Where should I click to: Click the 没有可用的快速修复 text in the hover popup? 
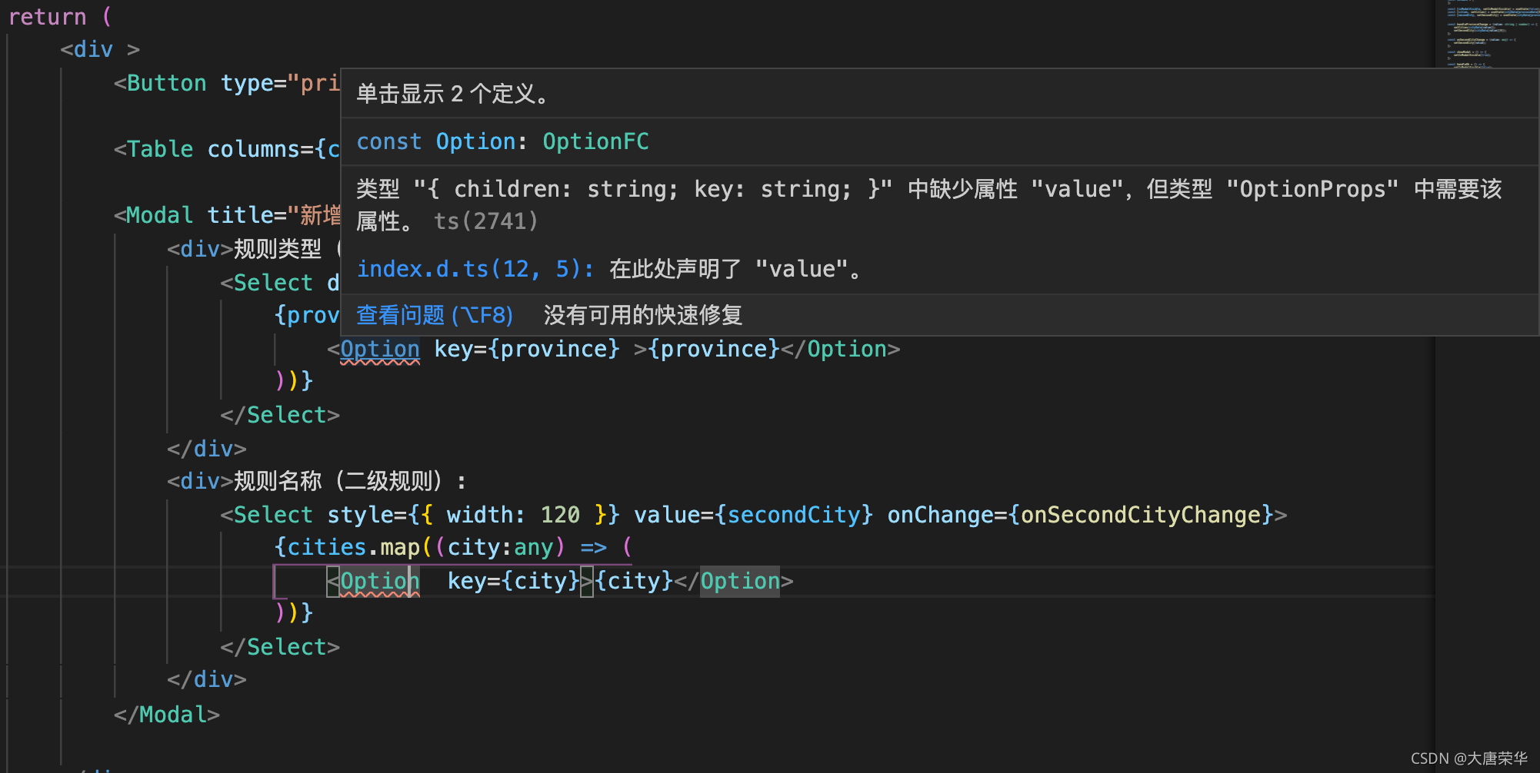[x=643, y=315]
